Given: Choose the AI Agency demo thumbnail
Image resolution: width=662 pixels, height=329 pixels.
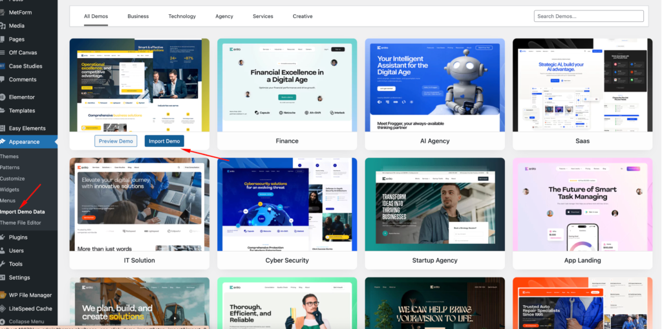Looking at the screenshot, I should 434,85.
